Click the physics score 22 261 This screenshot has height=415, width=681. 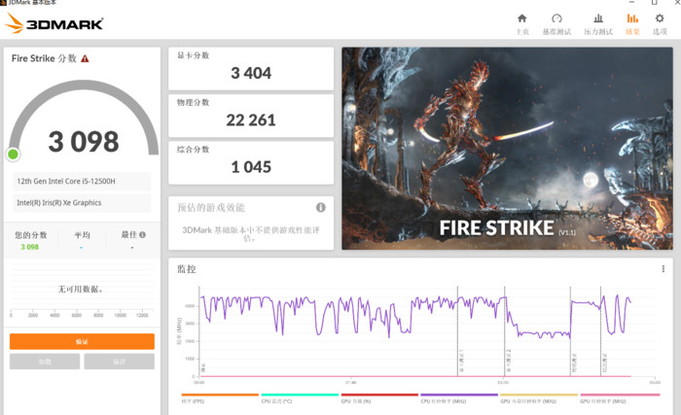(x=251, y=121)
